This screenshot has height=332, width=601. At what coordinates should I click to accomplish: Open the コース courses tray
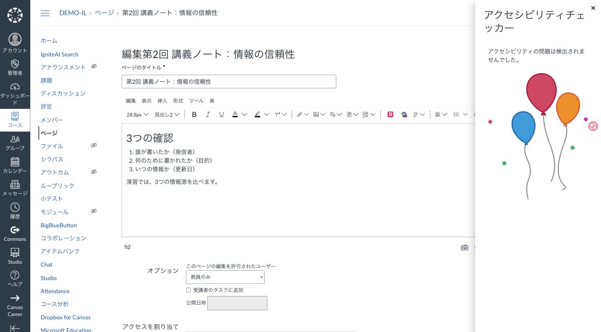[15, 120]
